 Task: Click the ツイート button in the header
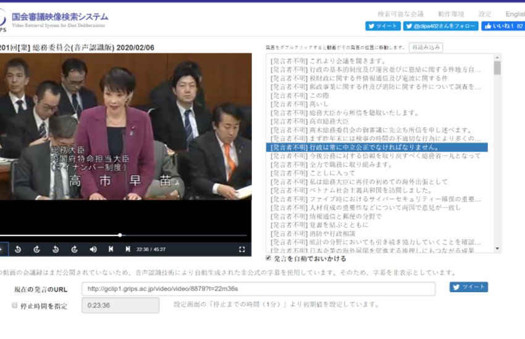[383, 26]
